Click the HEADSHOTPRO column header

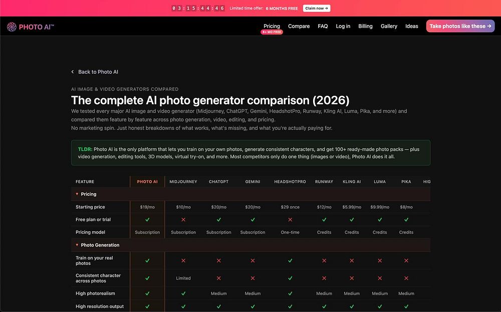point(290,182)
